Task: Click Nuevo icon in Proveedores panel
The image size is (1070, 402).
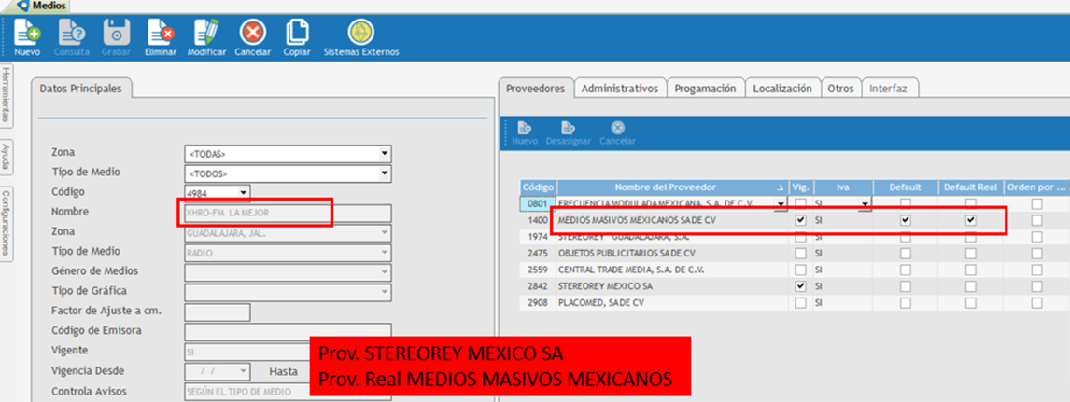Action: [x=525, y=128]
